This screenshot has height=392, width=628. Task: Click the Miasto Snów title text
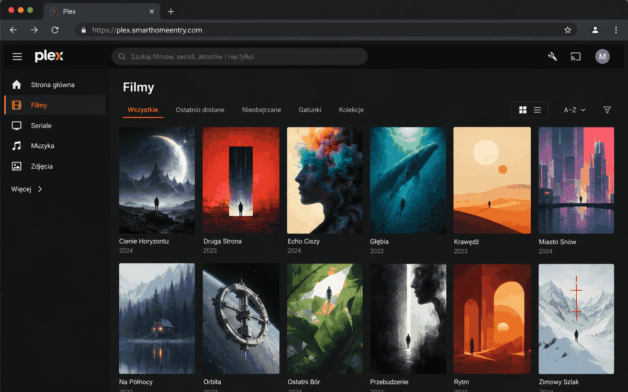click(x=558, y=242)
